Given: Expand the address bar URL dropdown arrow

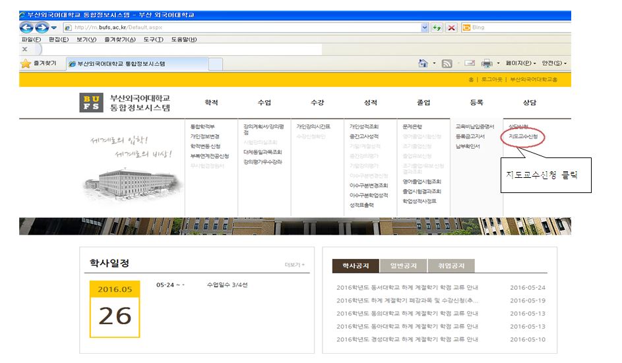Looking at the screenshot, I should pyautogui.click(x=425, y=28).
